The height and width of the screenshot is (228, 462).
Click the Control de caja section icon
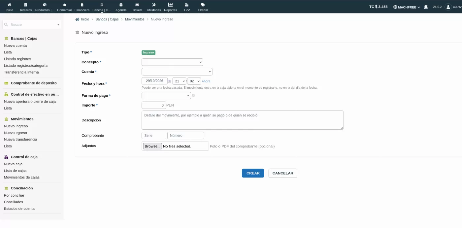[x=6, y=157]
